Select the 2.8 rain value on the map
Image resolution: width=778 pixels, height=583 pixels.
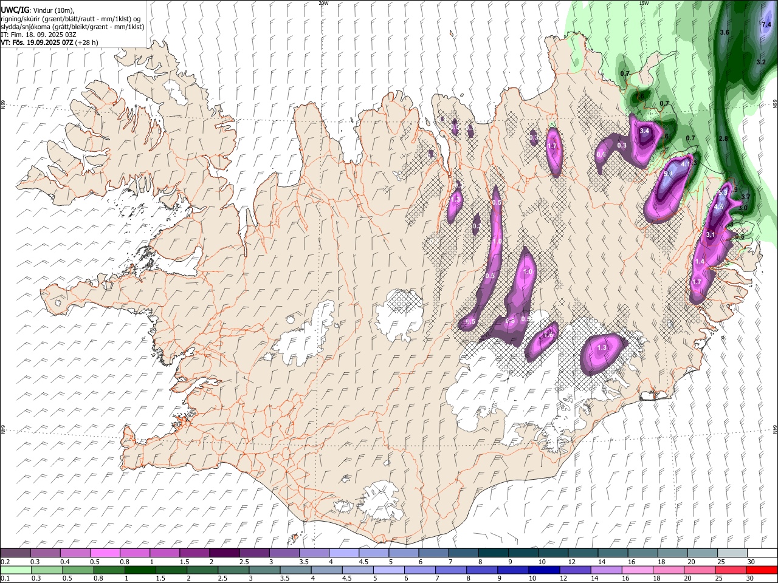(x=723, y=139)
